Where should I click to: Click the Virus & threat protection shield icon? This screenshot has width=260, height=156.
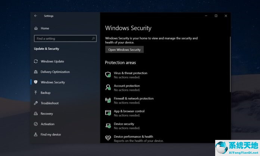[x=108, y=75]
